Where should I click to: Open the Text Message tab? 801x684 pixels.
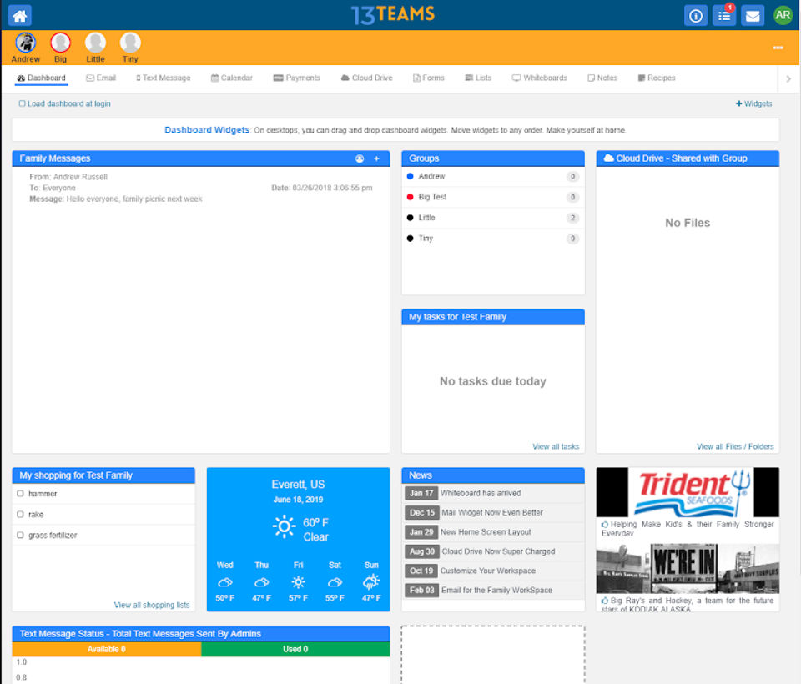[164, 78]
